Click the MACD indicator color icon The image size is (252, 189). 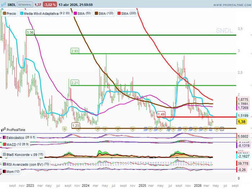coord(4,144)
